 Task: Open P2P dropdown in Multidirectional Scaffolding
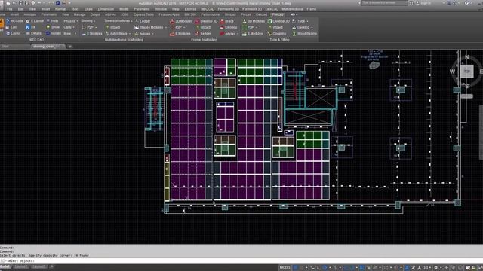pyautogui.click(x=89, y=27)
